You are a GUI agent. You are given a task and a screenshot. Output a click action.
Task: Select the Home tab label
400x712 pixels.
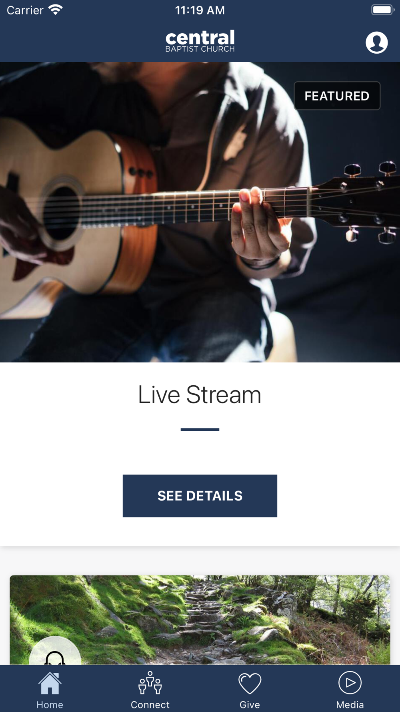[50, 705]
